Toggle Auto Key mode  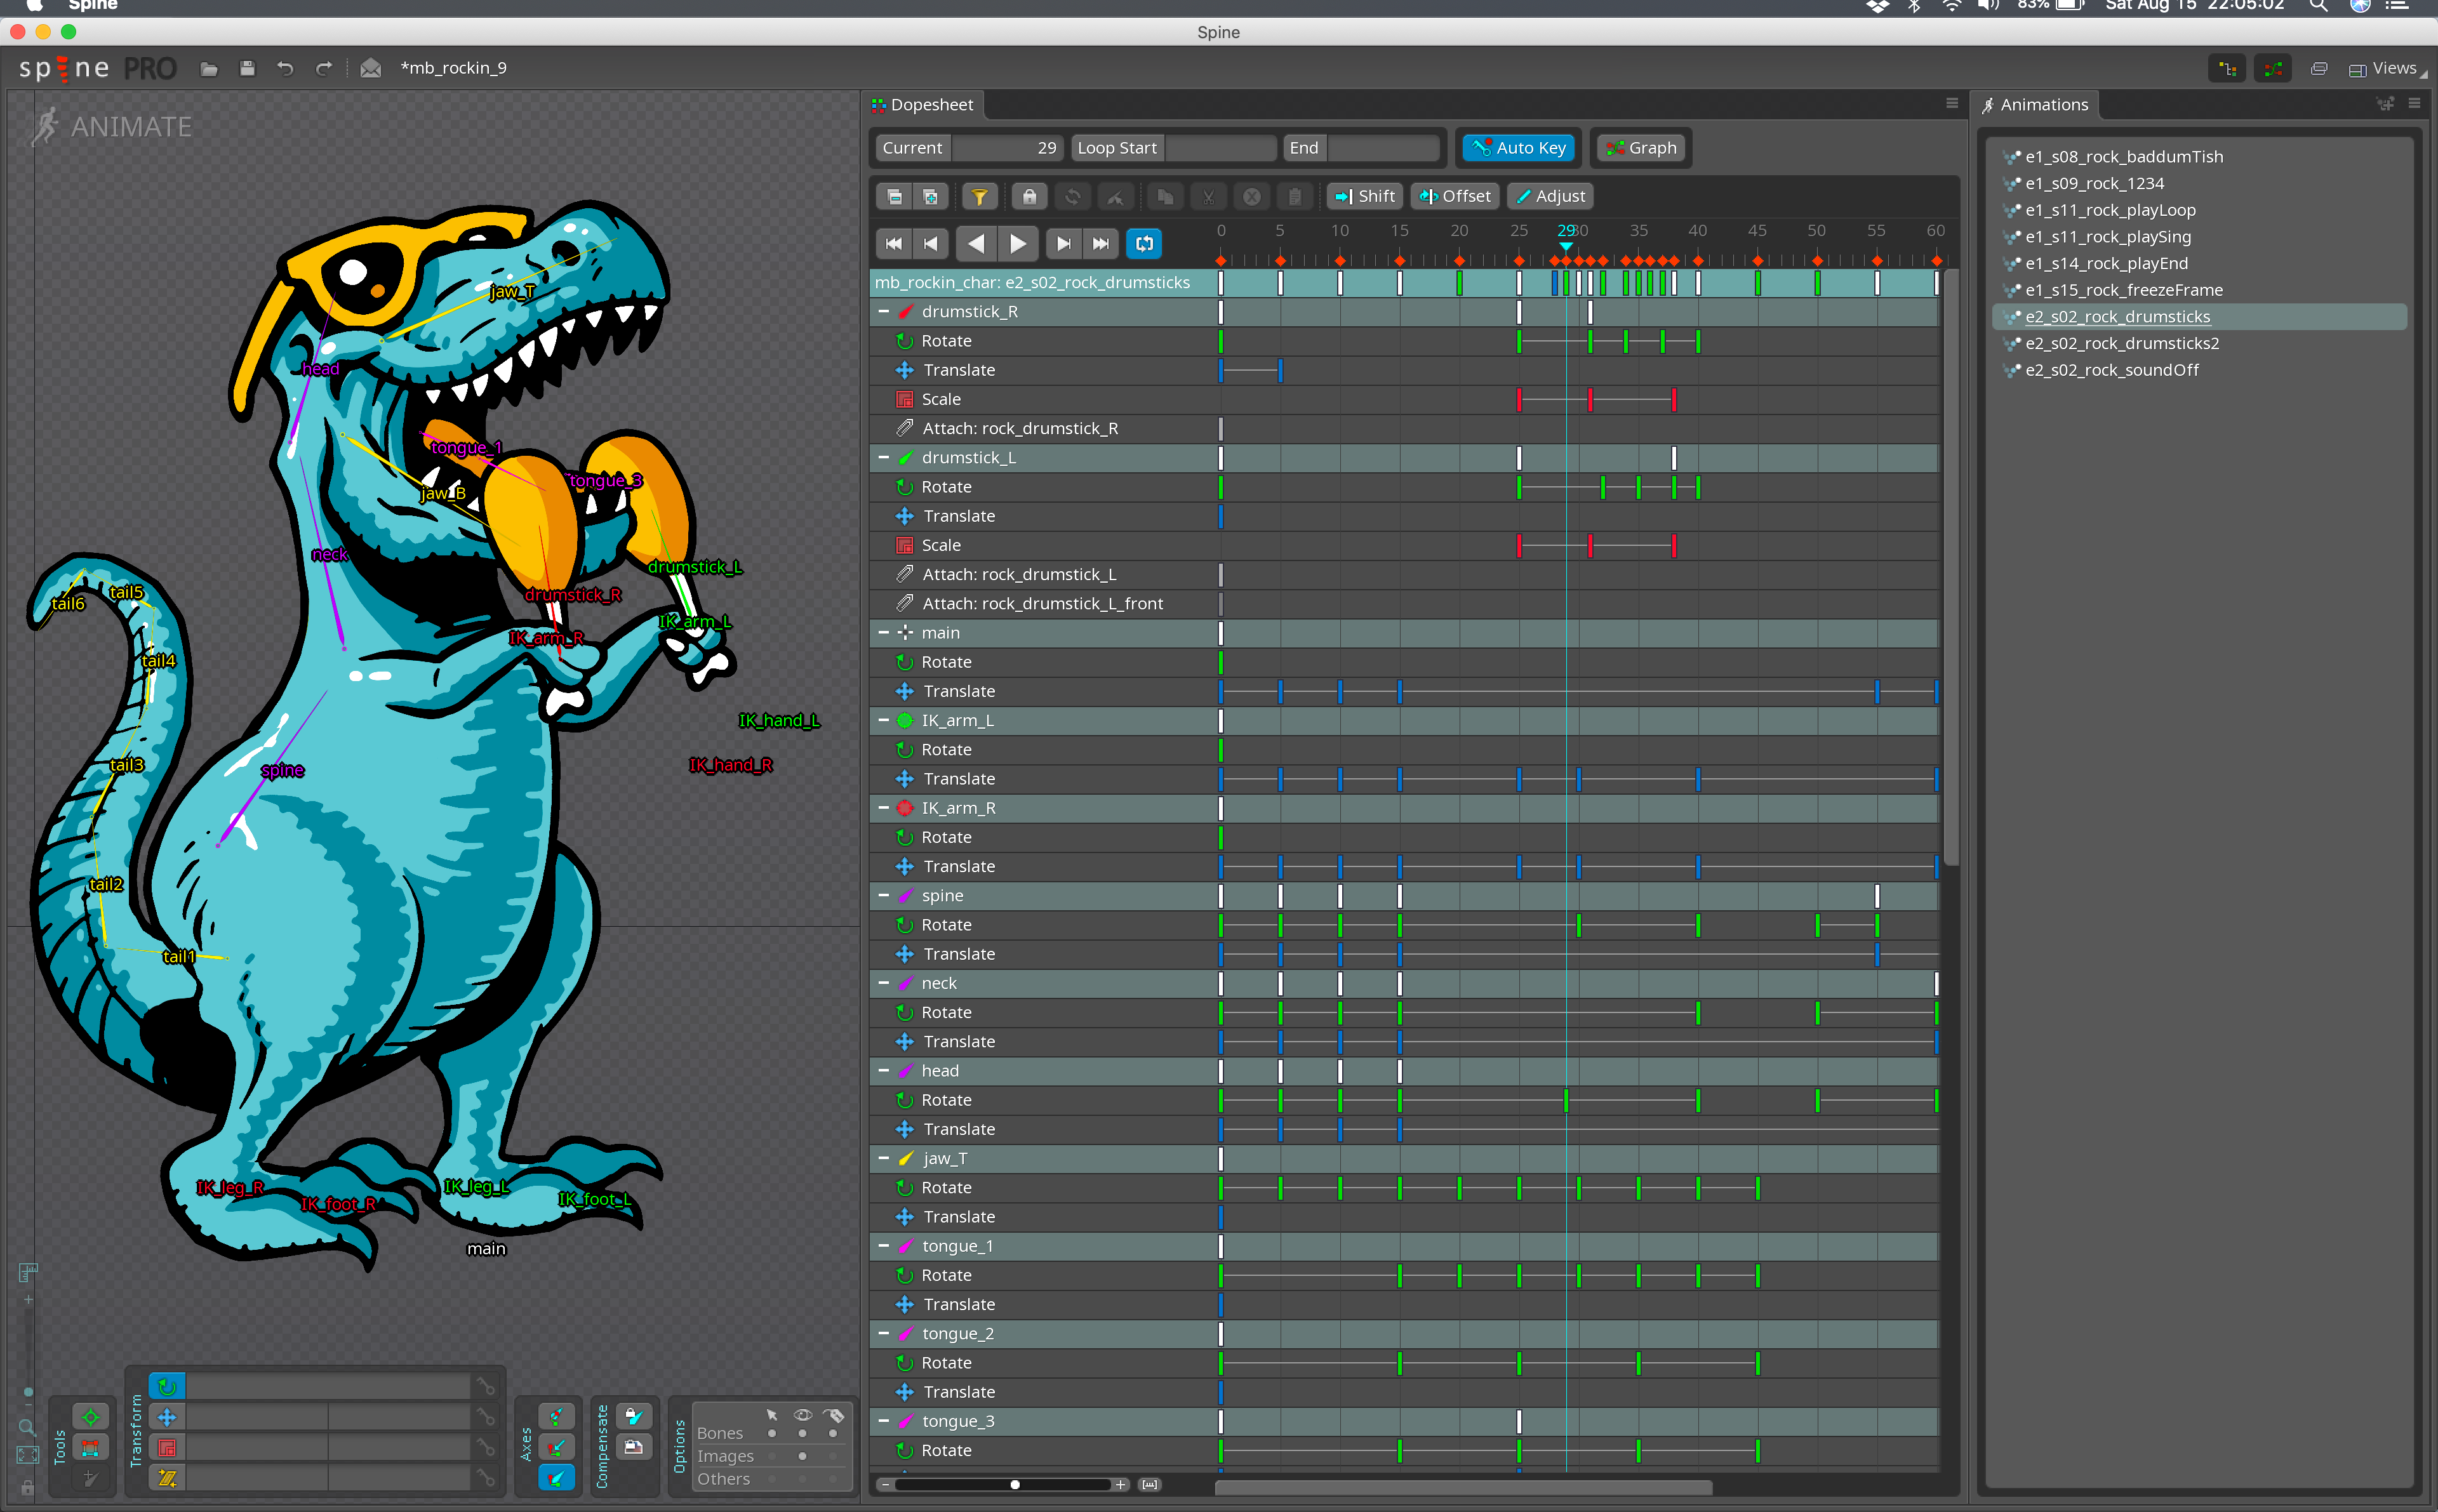pyautogui.click(x=1517, y=148)
